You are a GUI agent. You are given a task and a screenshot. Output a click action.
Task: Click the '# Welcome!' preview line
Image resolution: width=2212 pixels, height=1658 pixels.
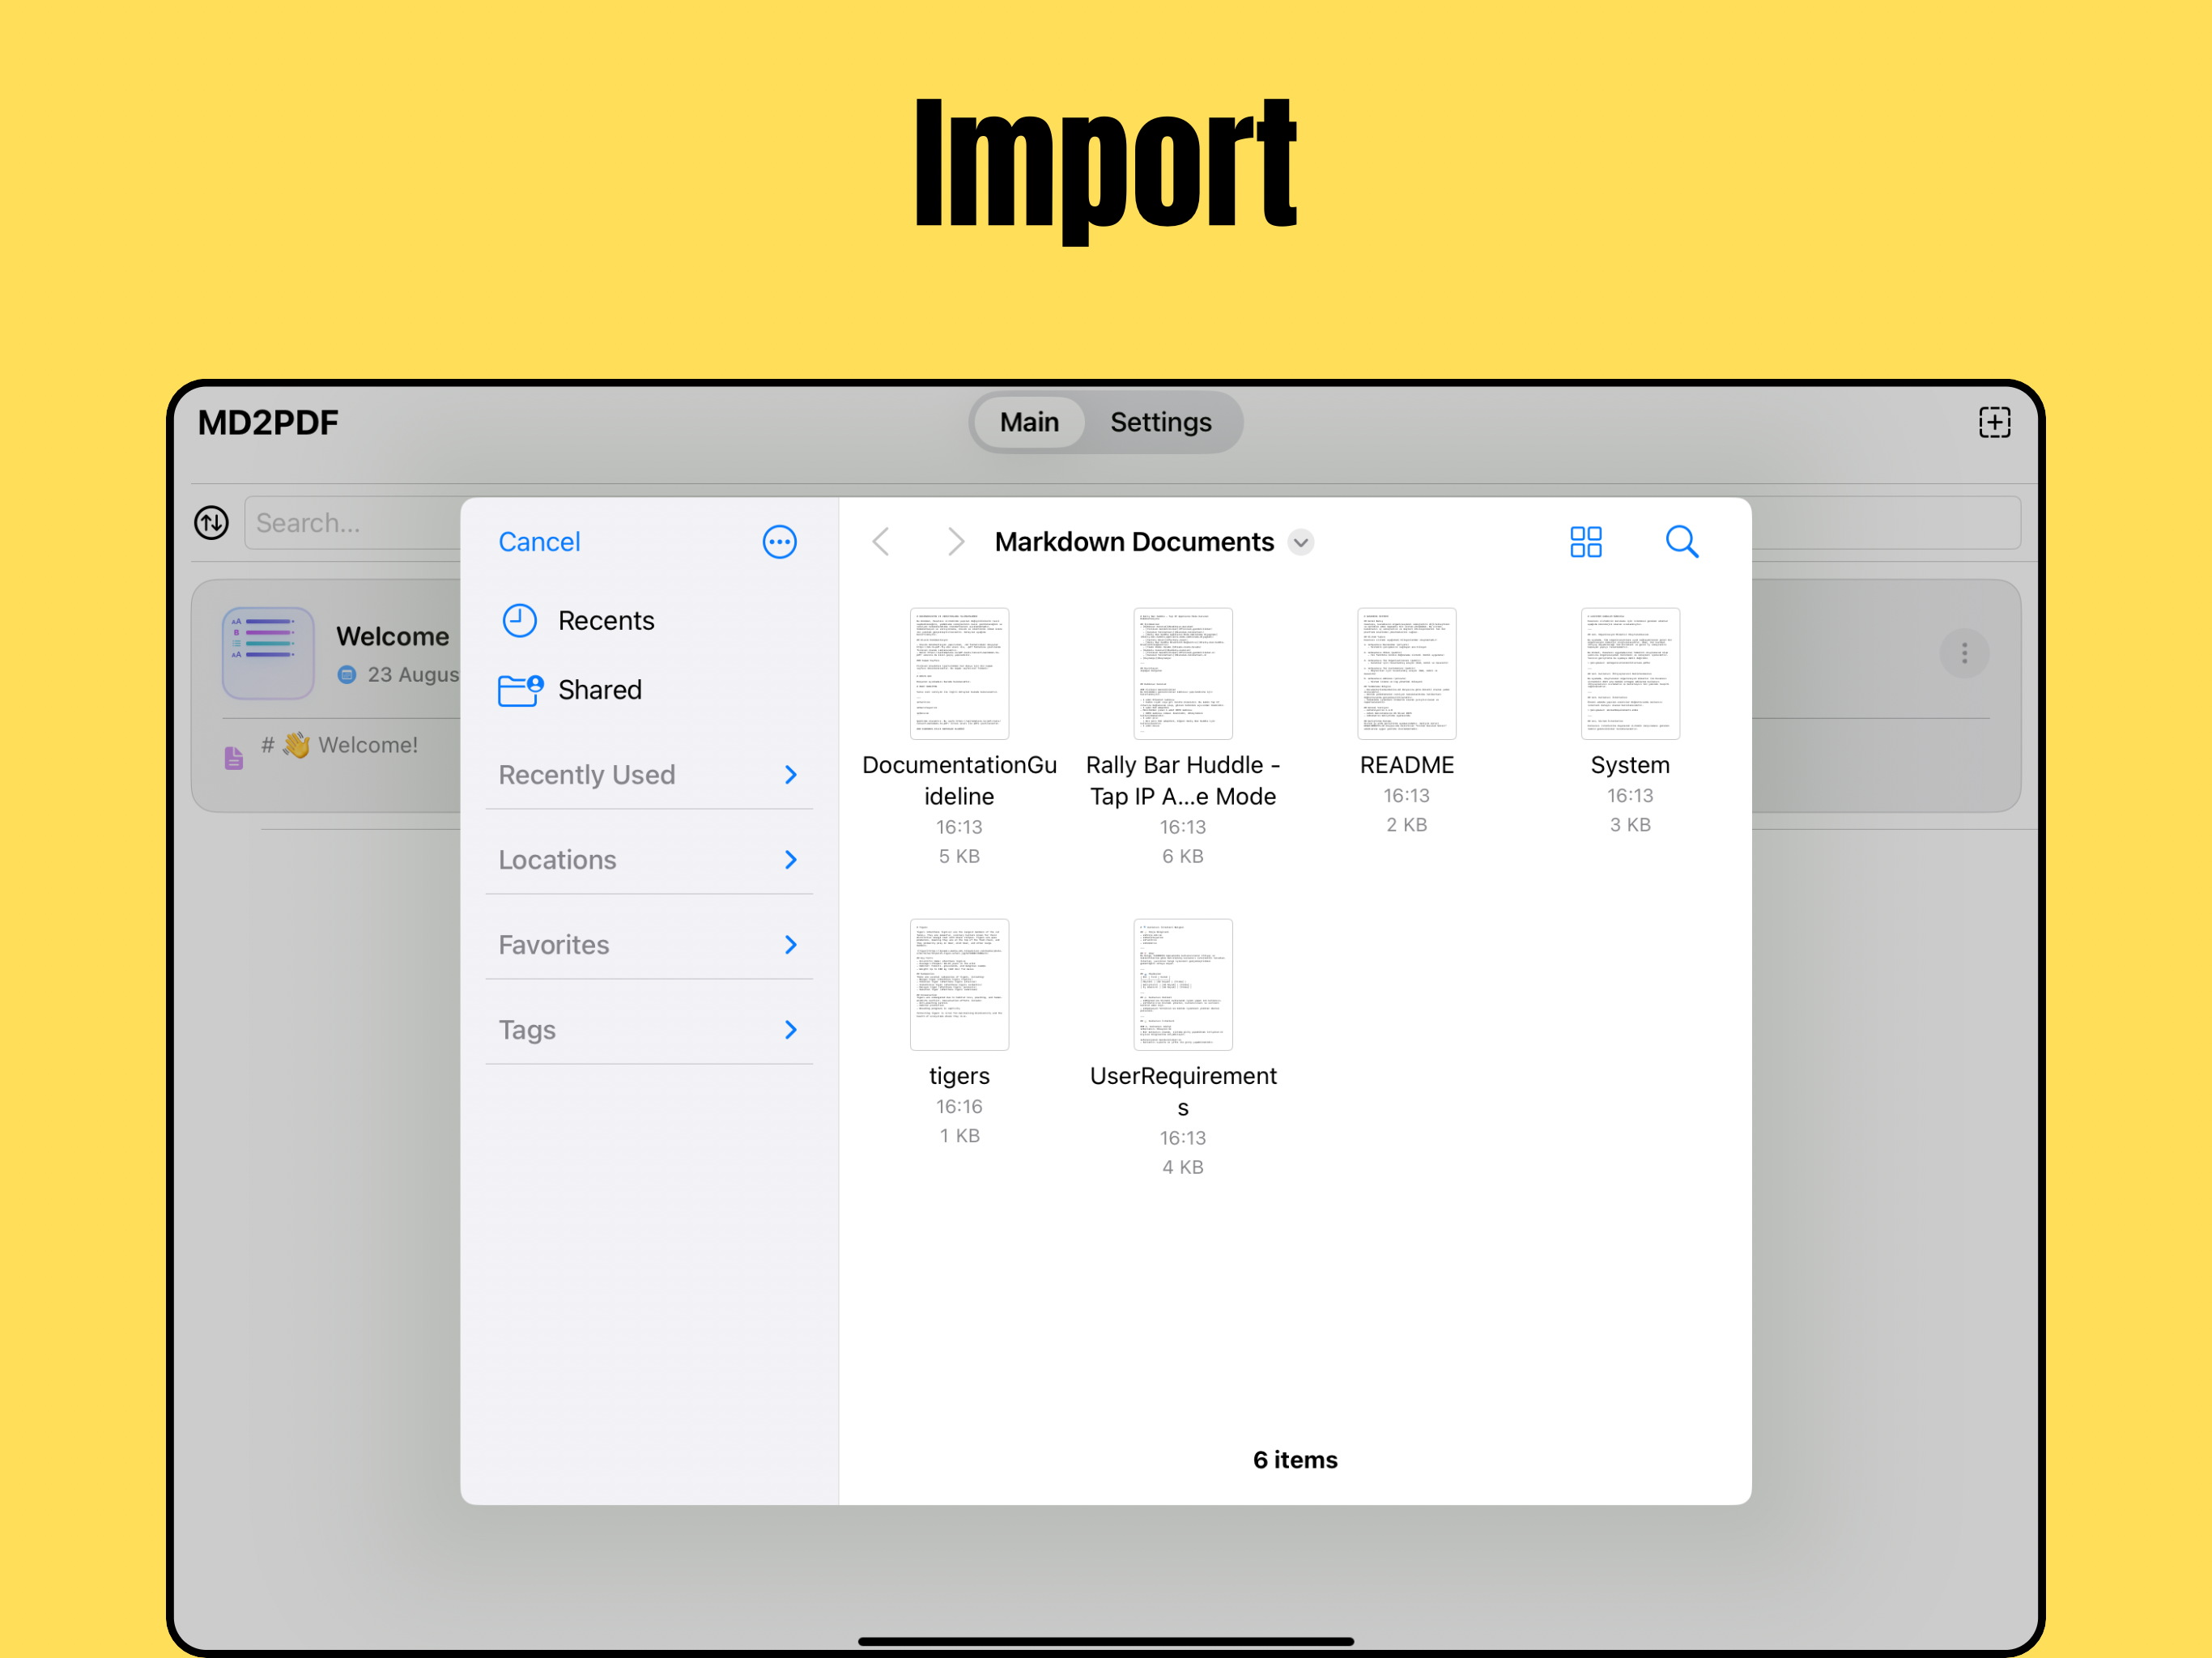339,745
